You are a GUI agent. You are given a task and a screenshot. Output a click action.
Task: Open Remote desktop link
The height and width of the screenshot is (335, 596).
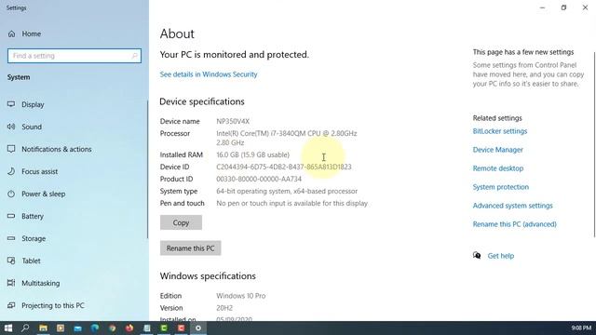click(498, 168)
